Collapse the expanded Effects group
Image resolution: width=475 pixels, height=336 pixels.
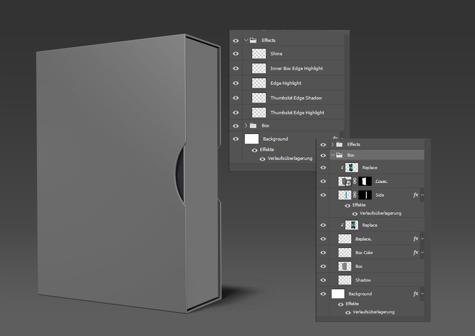(x=246, y=40)
